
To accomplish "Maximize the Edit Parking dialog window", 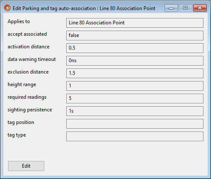I will pos(186,8).
